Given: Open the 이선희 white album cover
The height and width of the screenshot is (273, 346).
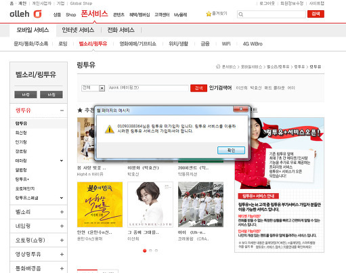Looking at the screenshot, I should [150, 205].
